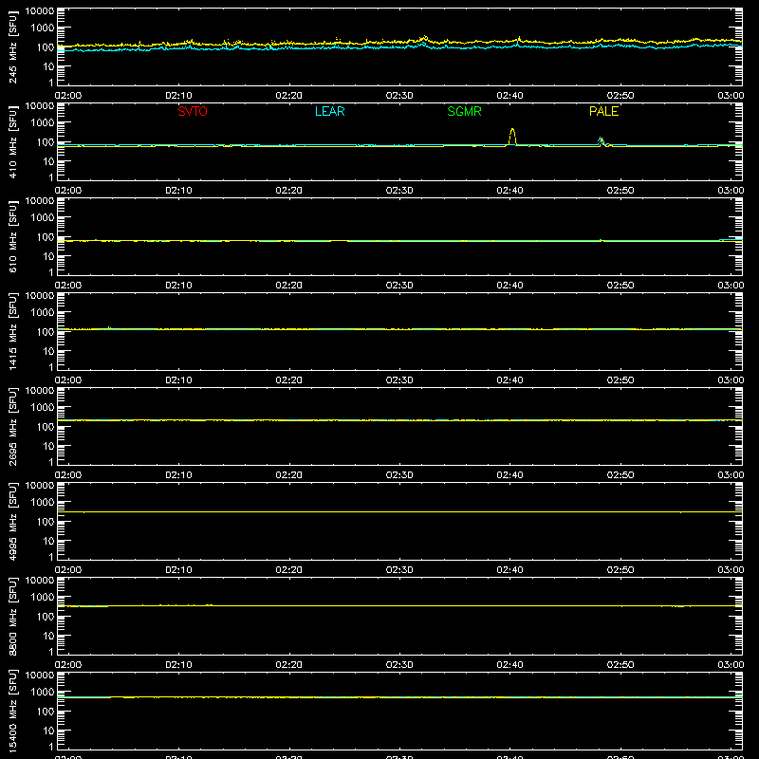The image size is (759, 759).
Task: Click the 10000 y-axis label of the 245 MHz plot
Action: 40,11
